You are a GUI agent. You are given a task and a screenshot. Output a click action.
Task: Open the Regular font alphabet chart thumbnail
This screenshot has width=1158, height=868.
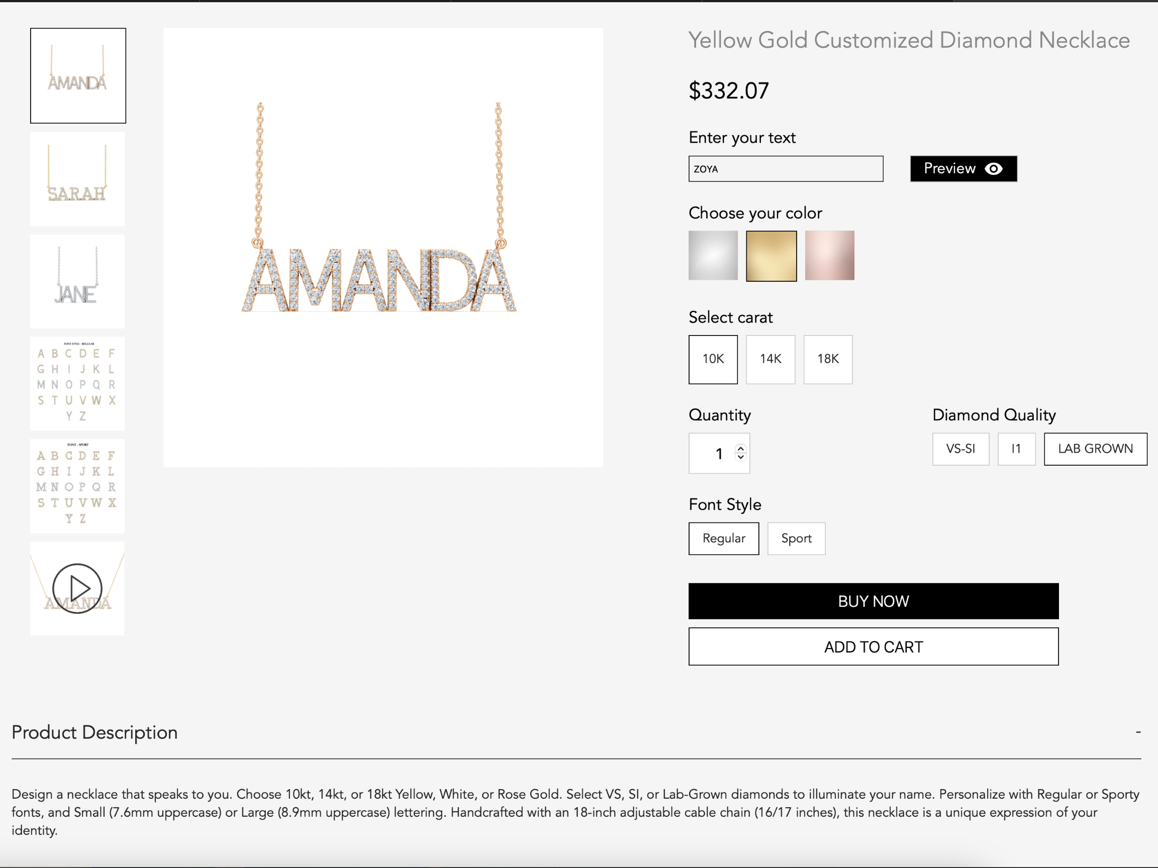pos(77,383)
